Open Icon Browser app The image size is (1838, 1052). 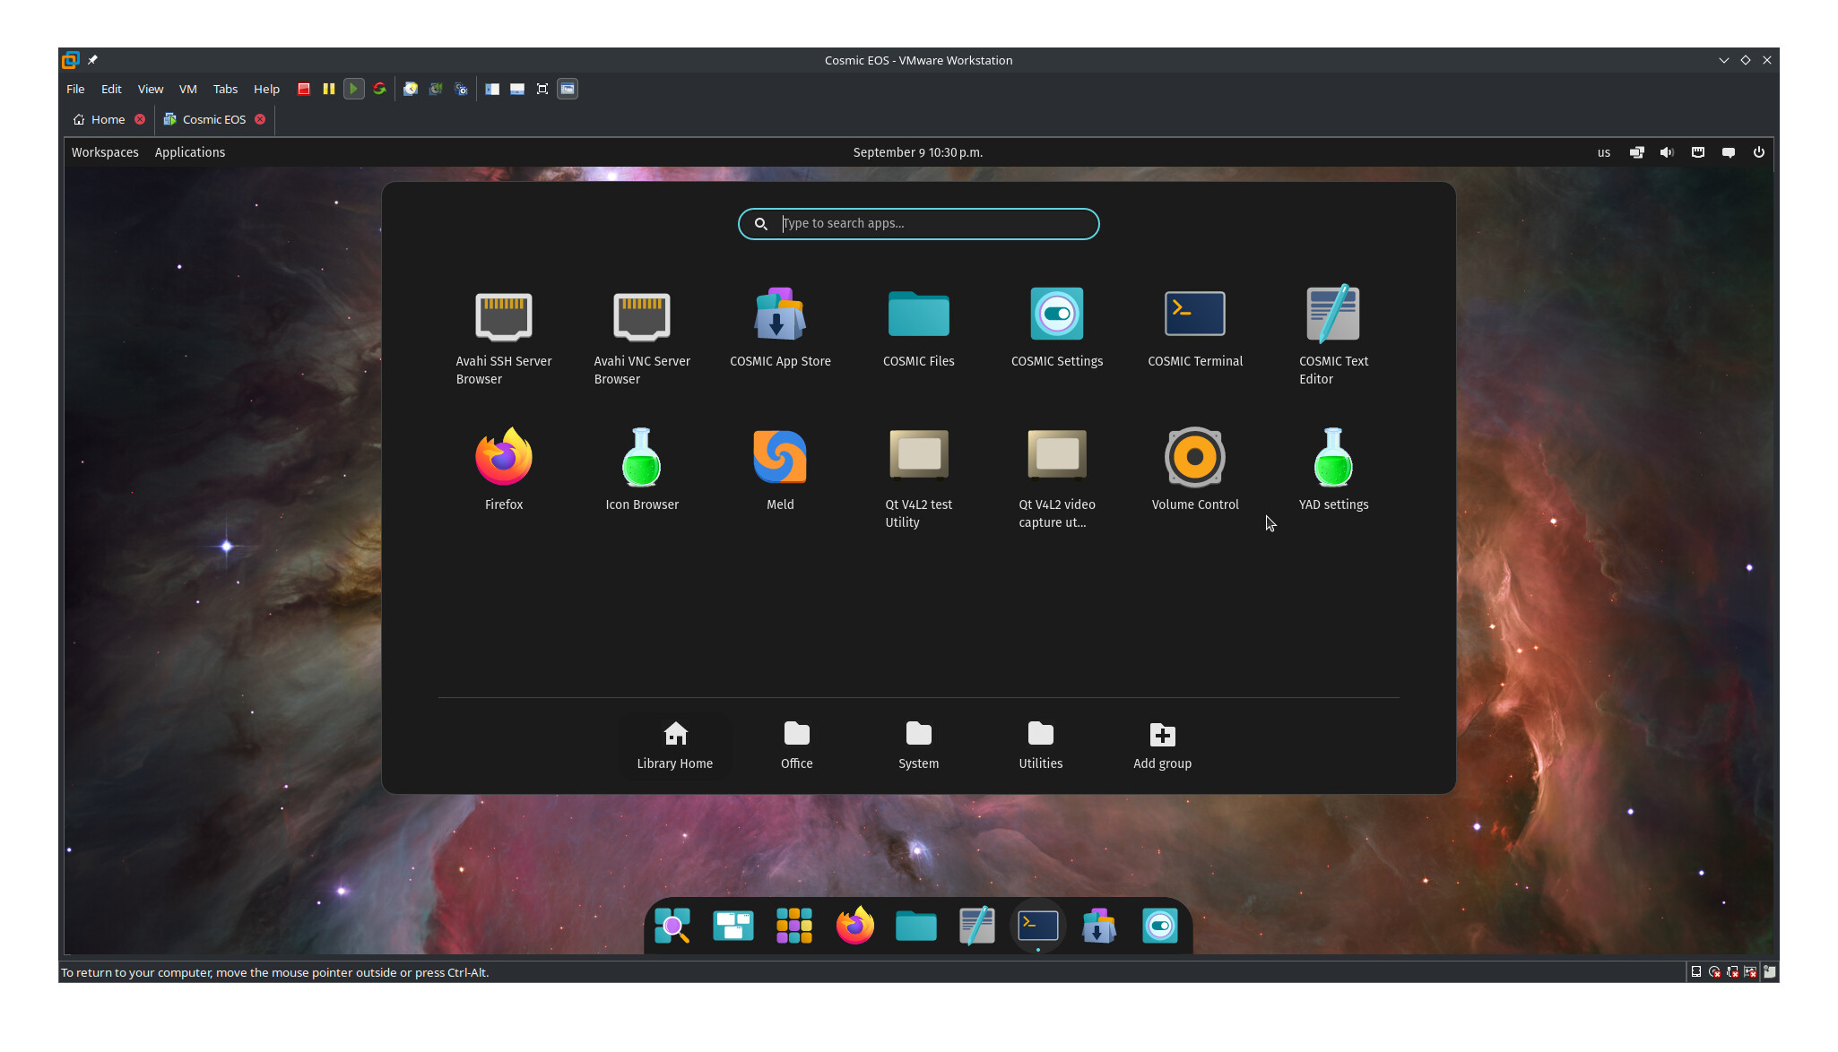coord(642,470)
